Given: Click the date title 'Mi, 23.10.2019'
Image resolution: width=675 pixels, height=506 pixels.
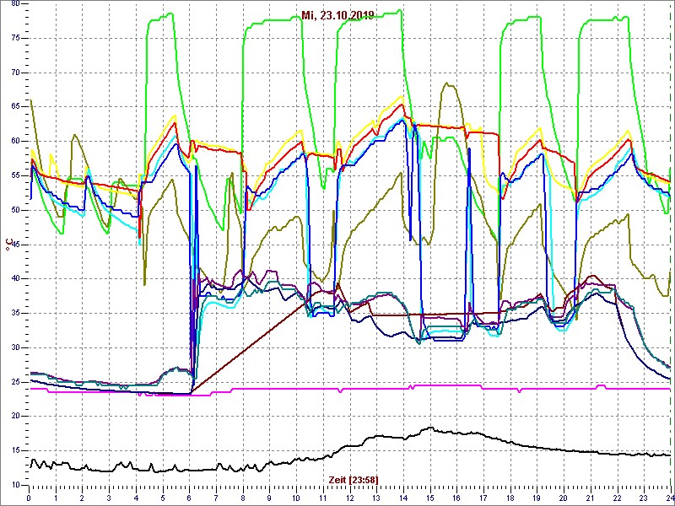Looking at the screenshot, I should 337,16.
